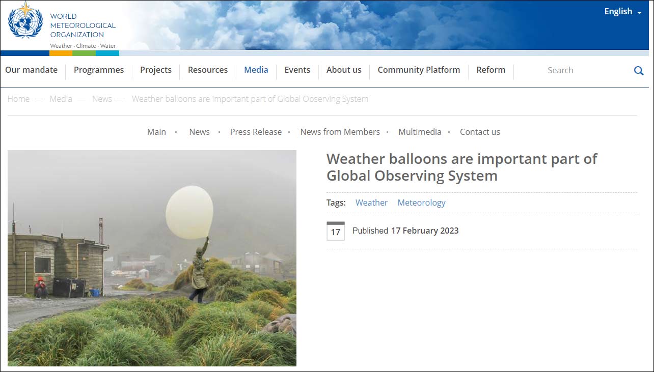The width and height of the screenshot is (654, 372).
Task: Open the Reform menu
Action: (491, 70)
